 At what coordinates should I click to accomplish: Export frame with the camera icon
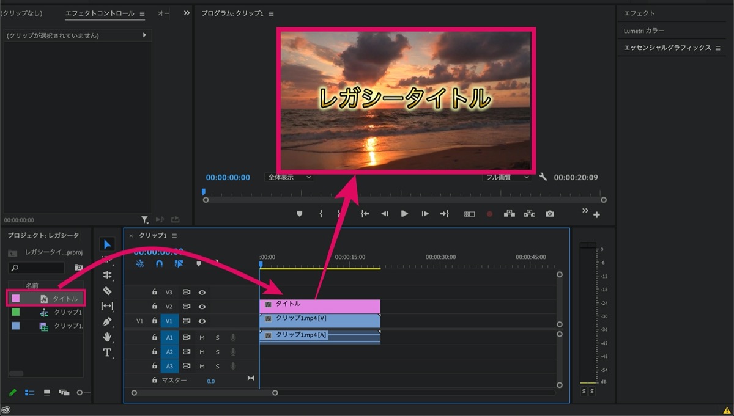[x=550, y=214]
